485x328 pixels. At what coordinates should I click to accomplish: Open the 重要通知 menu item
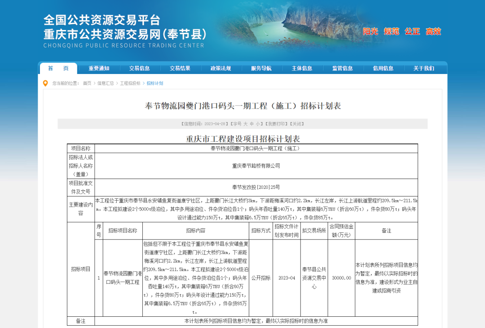99,68
